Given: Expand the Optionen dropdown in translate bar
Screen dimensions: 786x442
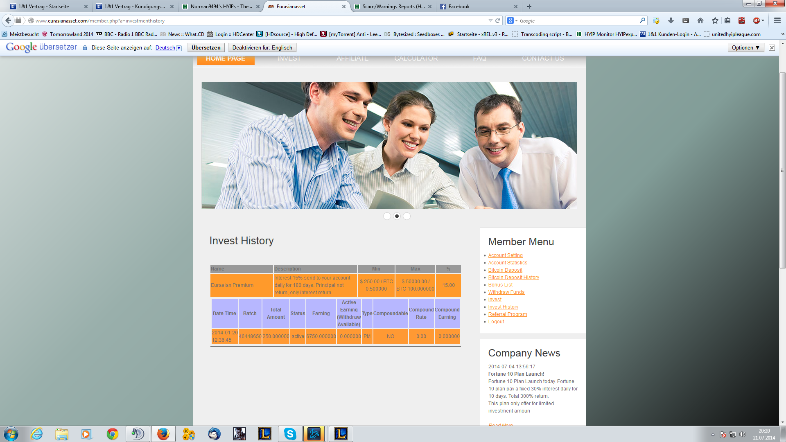Looking at the screenshot, I should [745, 47].
